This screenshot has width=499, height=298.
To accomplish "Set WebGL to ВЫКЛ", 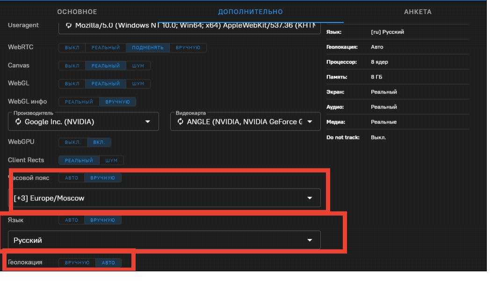I will 72,83.
